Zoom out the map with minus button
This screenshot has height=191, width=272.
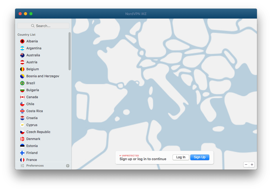tap(246, 165)
